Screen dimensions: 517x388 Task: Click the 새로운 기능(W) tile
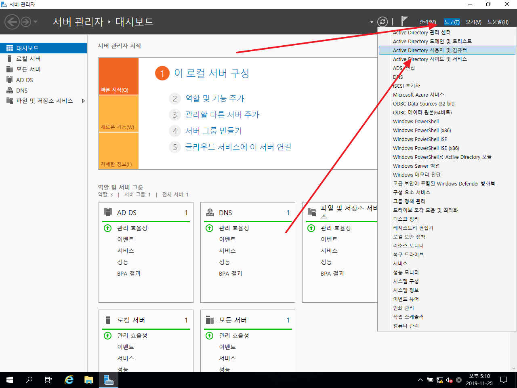click(119, 114)
